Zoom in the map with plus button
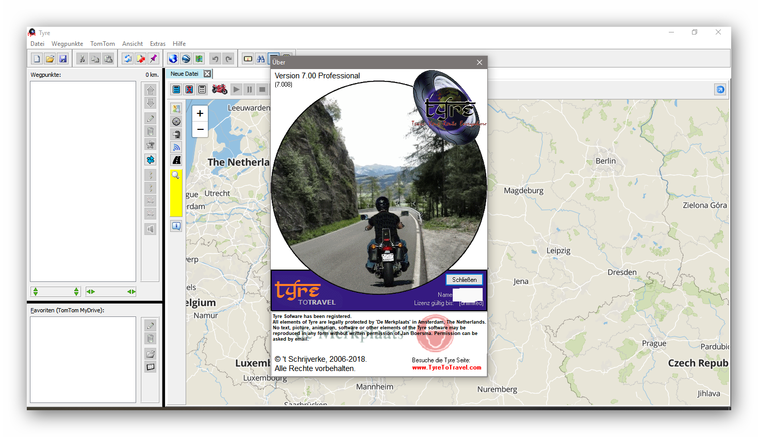Image resolution: width=758 pixels, height=437 pixels. pos(200,113)
